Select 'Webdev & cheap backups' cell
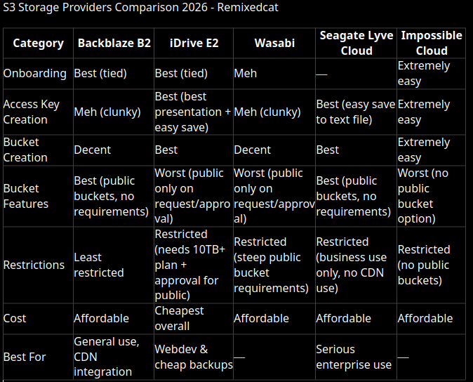The width and height of the screenshot is (473, 382). coord(194,357)
